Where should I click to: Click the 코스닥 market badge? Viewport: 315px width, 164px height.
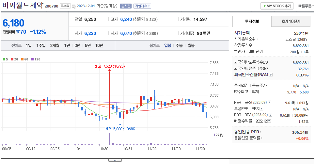[65, 6]
